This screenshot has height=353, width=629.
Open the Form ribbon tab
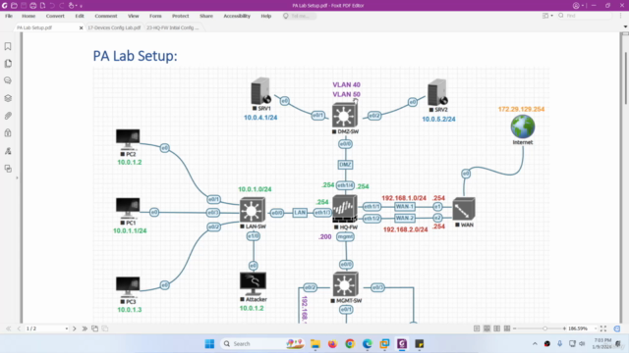click(x=155, y=16)
